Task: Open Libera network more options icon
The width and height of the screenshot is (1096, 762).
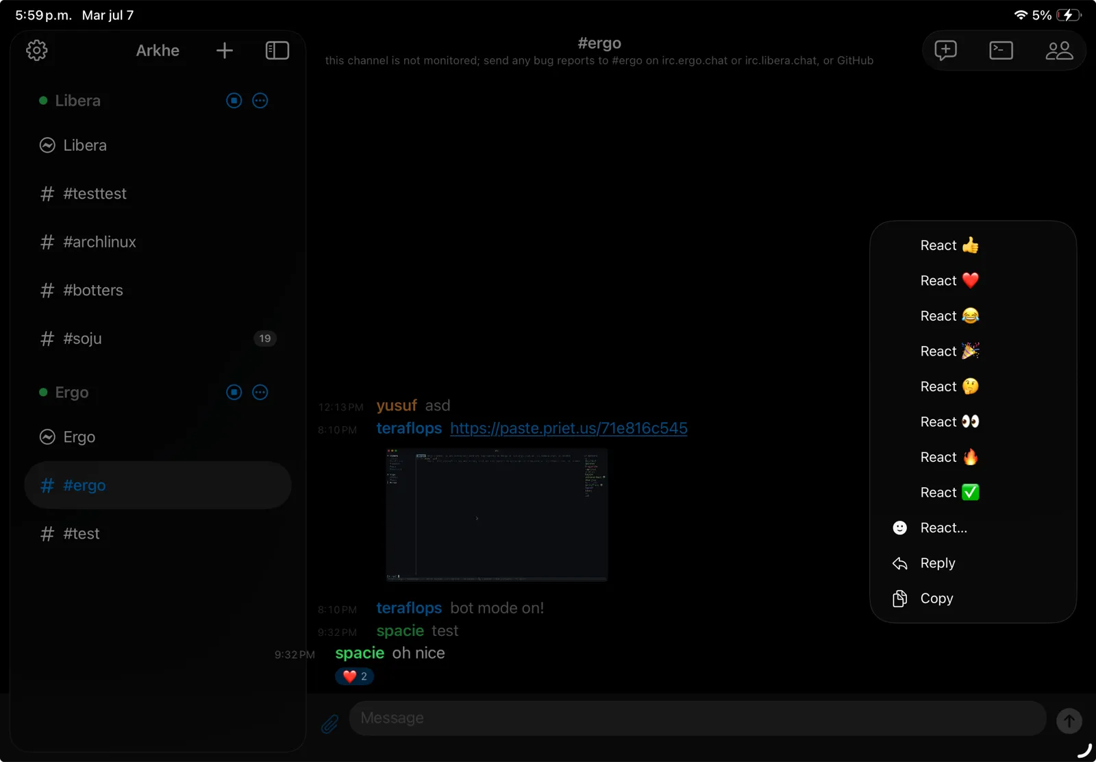Action: (260, 101)
